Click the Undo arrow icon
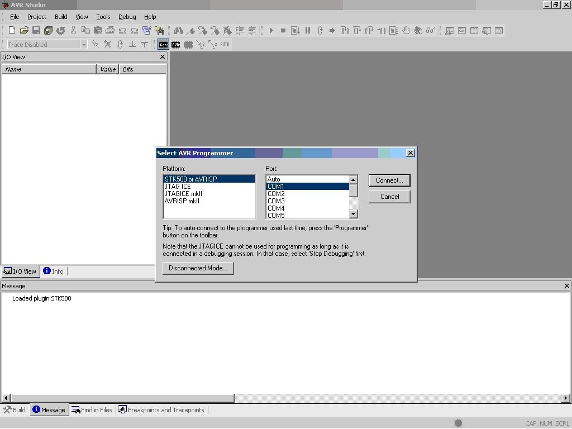The width and height of the screenshot is (572, 429). tap(122, 30)
